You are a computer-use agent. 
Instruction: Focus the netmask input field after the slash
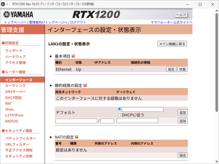click(x=107, y=121)
